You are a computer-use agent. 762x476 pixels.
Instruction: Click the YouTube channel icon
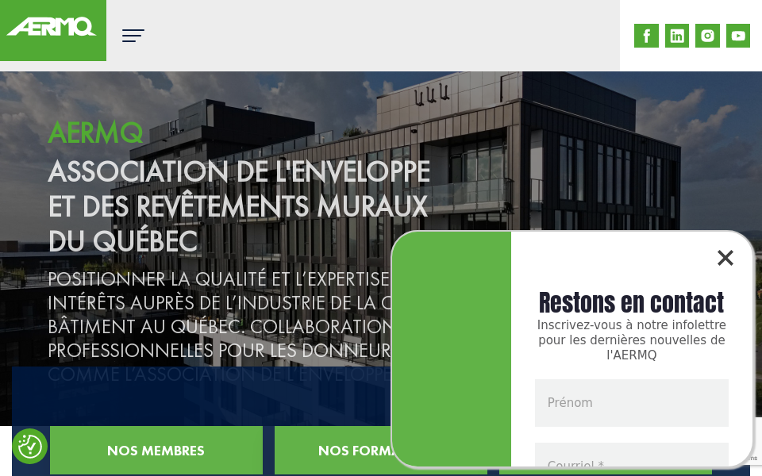click(x=738, y=35)
